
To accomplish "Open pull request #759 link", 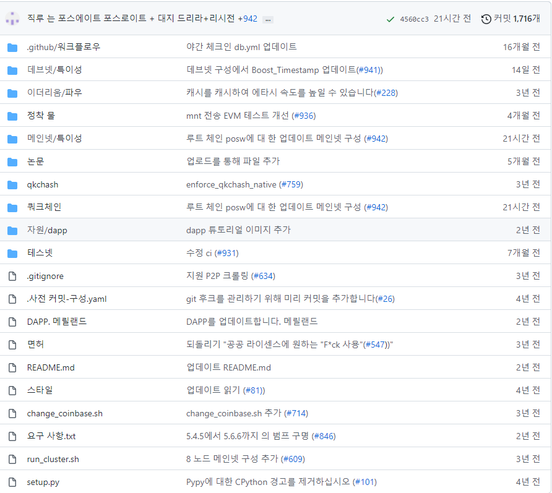I will [291, 184].
